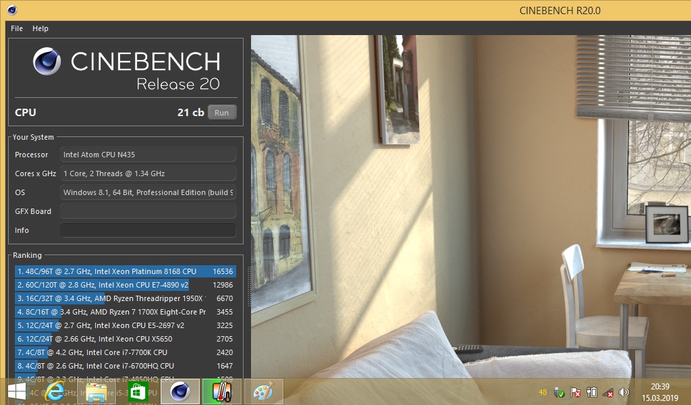
Task: Click the Cinebench logo in the app header
Action: [x=47, y=61]
